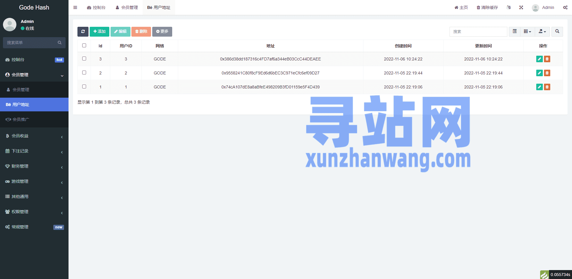The image size is (572, 279).
Task: Click the green 添加 add button
Action: click(x=100, y=32)
